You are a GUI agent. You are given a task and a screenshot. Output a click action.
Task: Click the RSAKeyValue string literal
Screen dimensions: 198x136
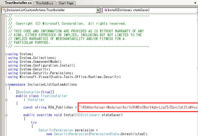click(138, 107)
